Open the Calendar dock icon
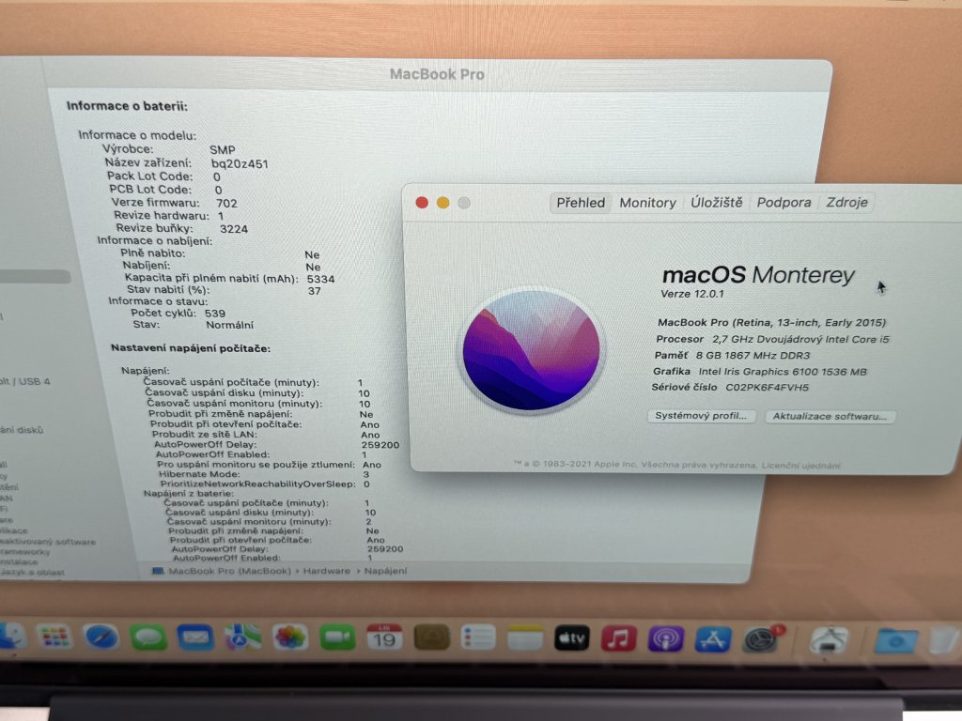 coord(384,638)
